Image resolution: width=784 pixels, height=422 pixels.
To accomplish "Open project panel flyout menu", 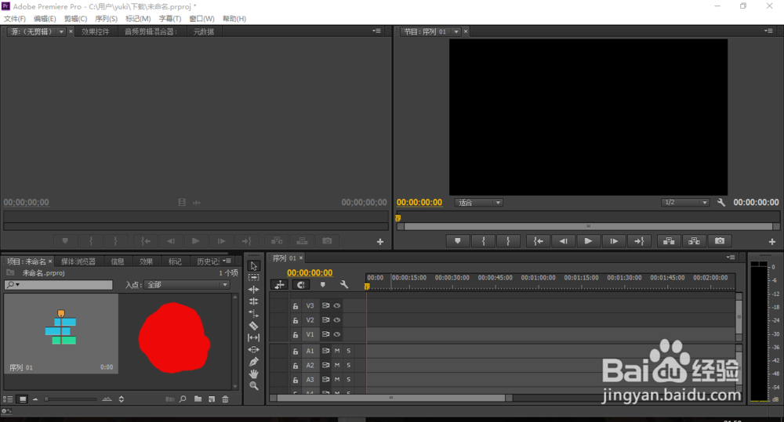I will (227, 261).
